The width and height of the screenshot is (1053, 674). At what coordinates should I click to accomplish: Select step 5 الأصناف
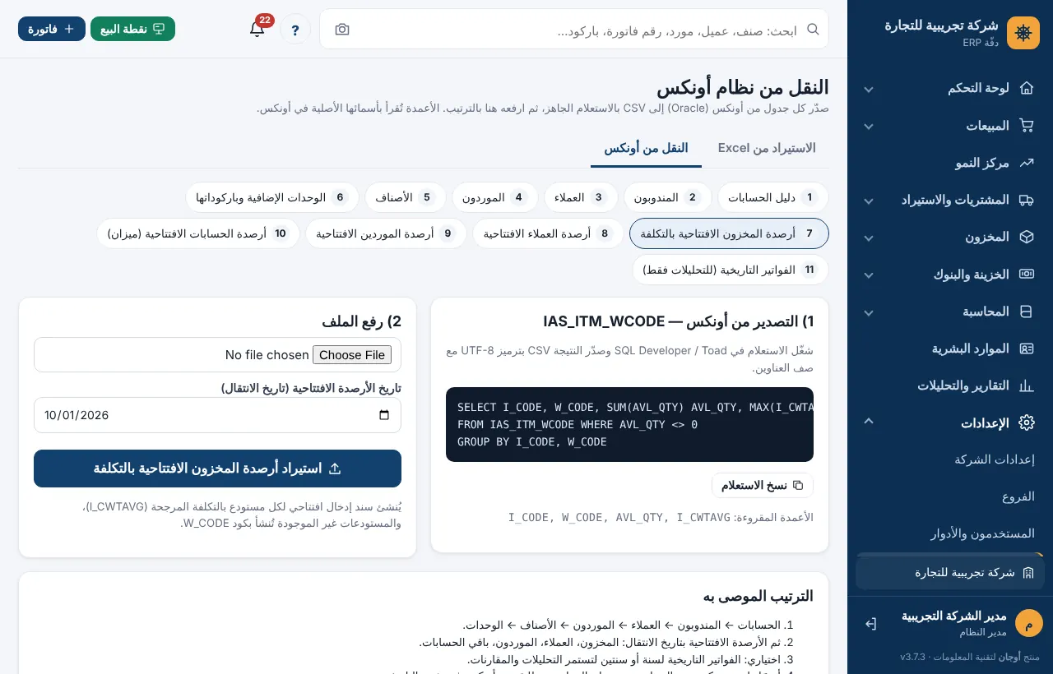click(406, 197)
